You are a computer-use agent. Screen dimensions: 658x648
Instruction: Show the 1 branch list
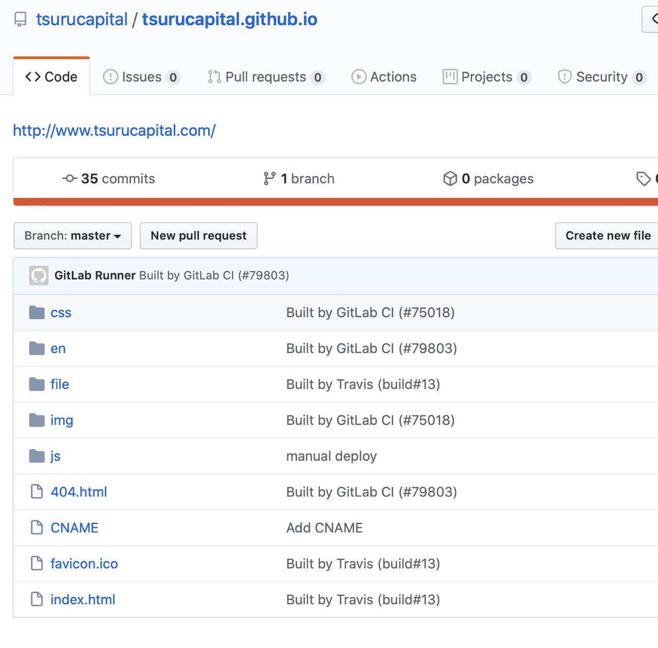299,179
